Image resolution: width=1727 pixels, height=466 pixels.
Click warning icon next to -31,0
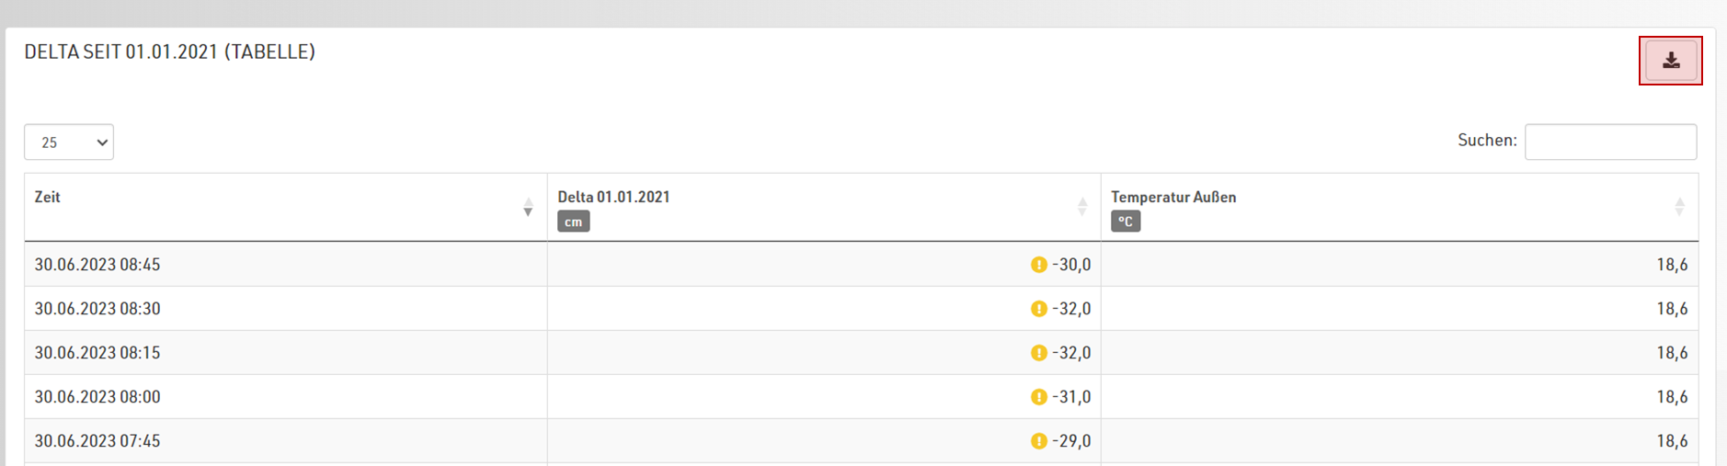coord(1039,397)
